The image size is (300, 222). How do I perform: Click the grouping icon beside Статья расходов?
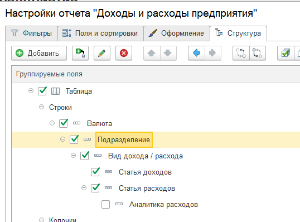coord(109,188)
